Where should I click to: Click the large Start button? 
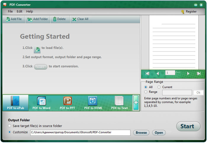point(188,126)
